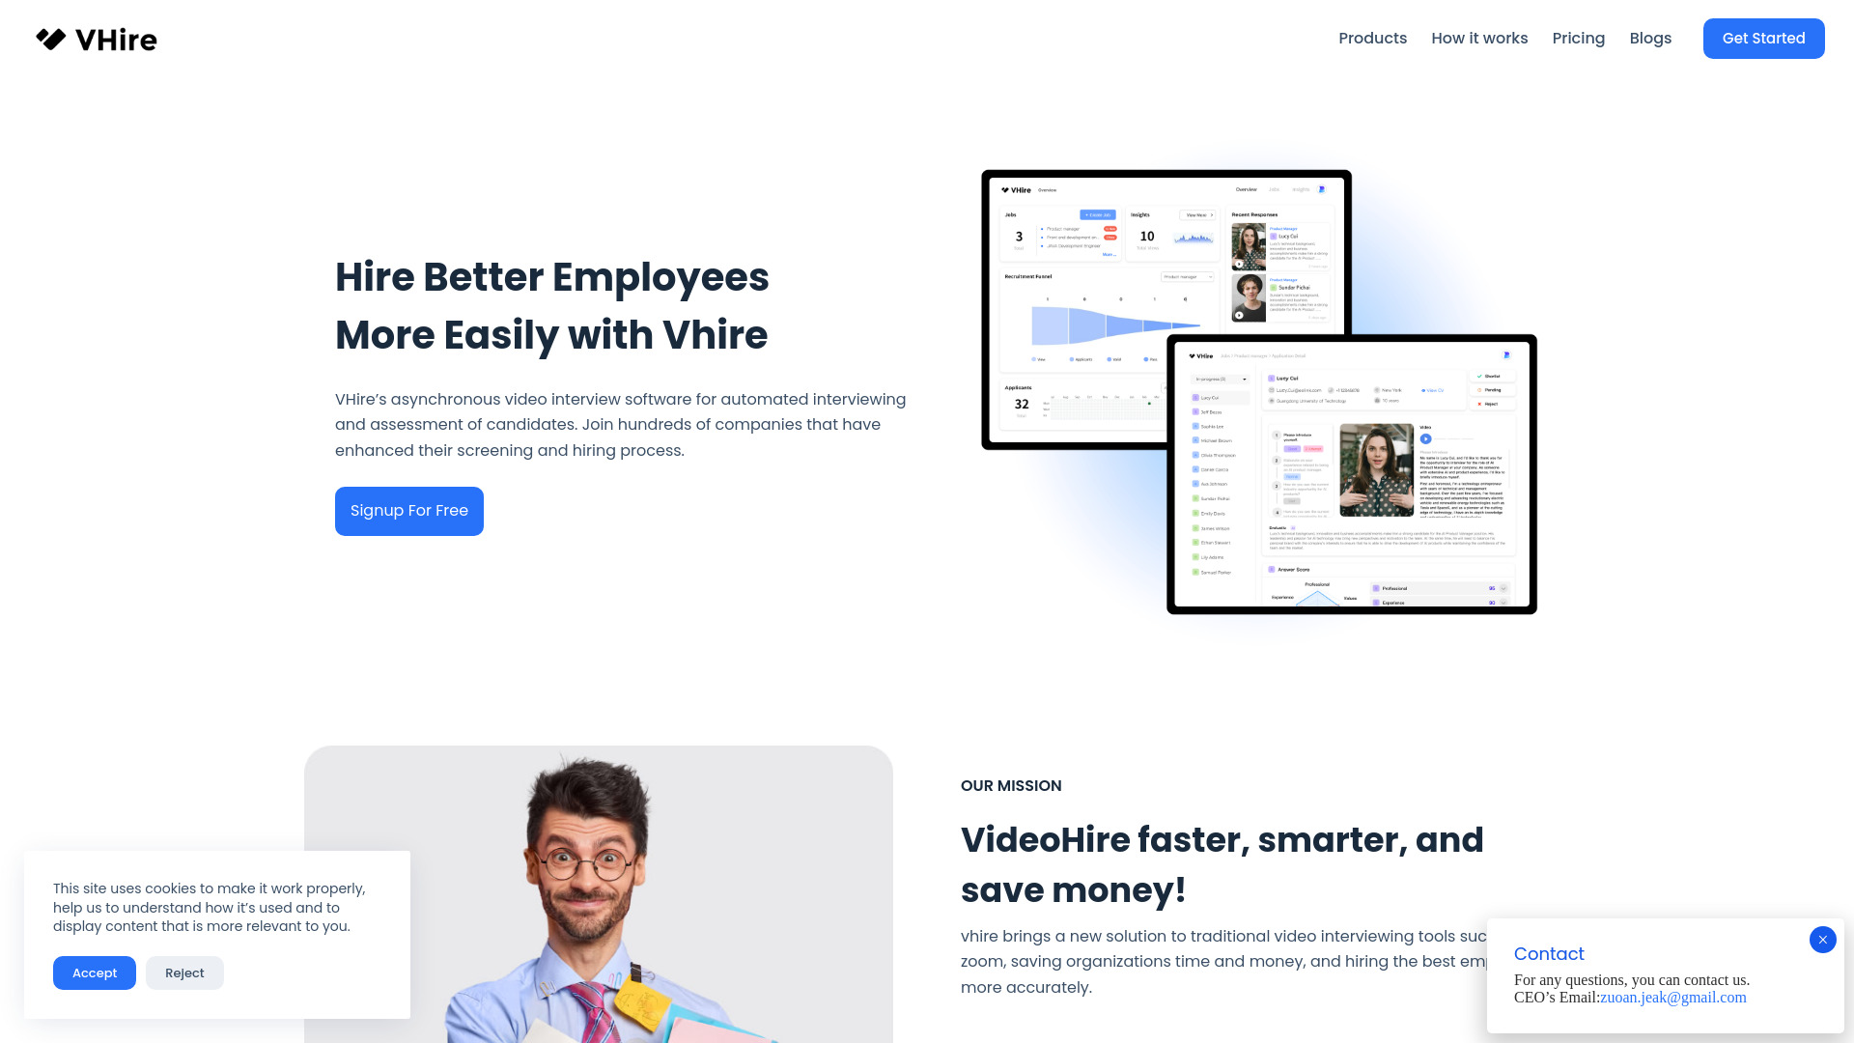
Task: Click the Pricing navigation tab
Action: click(x=1579, y=39)
